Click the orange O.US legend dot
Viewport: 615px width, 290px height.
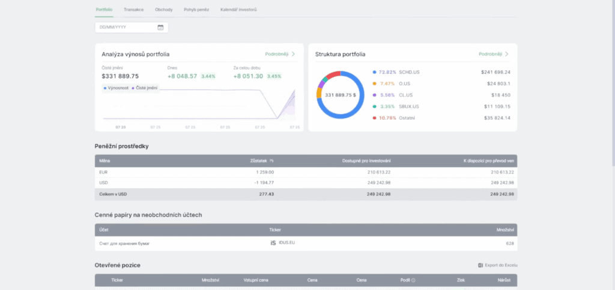374,83
